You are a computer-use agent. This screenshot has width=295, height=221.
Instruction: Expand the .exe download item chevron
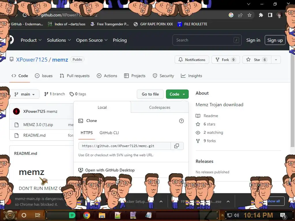228,201
